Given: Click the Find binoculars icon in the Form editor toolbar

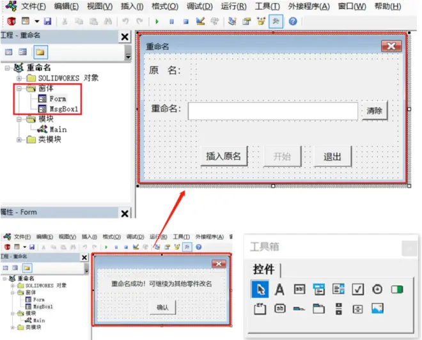Looking at the screenshot, I should pos(108,21).
